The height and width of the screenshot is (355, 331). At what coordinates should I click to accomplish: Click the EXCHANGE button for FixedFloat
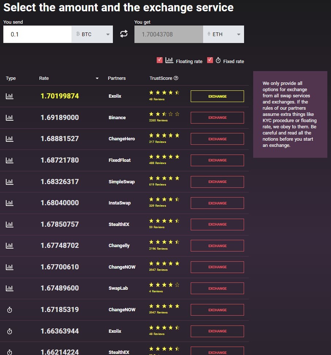pyautogui.click(x=217, y=160)
